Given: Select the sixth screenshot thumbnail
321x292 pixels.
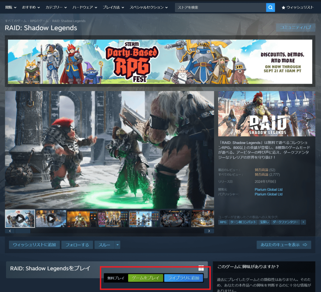Looking at the screenshot, I should (175, 219).
